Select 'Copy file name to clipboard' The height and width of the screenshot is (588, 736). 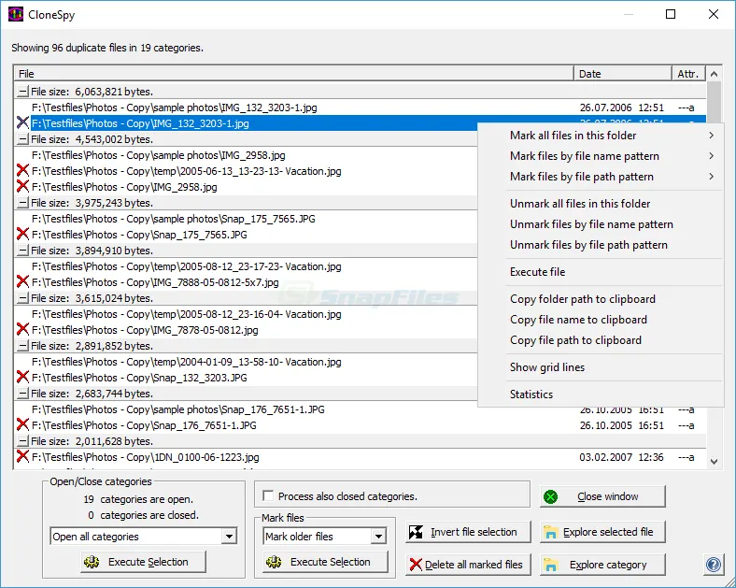coord(601,320)
